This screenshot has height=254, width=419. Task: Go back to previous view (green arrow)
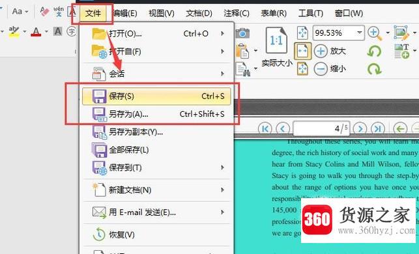[400, 129]
